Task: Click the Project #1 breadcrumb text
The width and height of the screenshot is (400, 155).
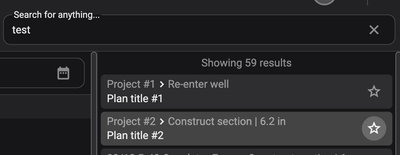Action: tap(131, 84)
